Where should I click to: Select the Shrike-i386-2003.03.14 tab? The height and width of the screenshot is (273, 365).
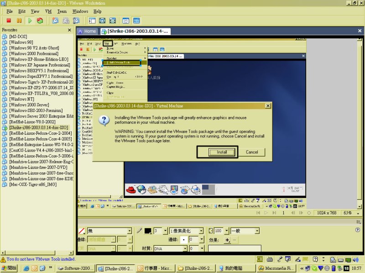point(136,31)
